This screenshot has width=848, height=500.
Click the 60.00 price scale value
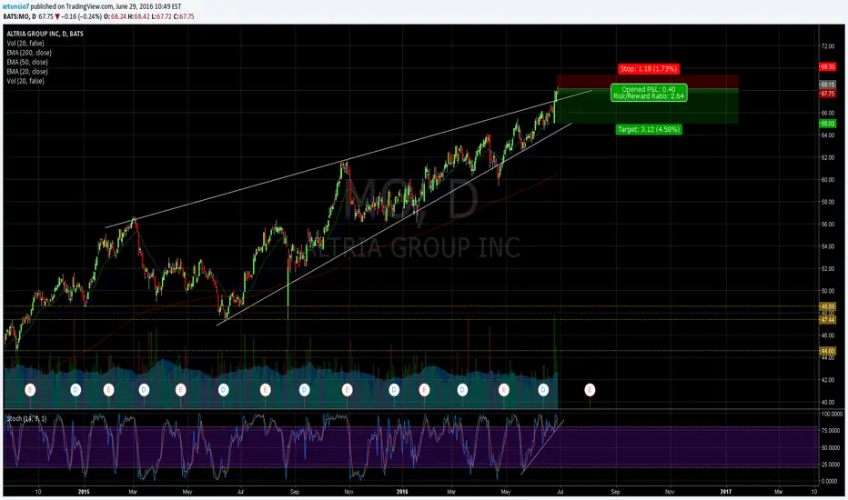(x=827, y=179)
